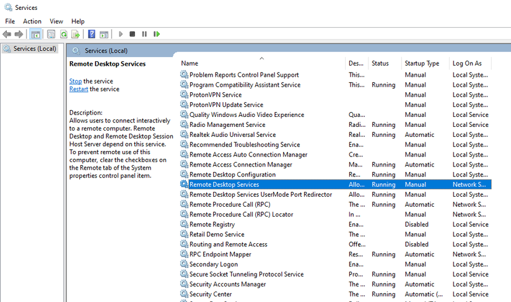Click the Stop the service link

(76, 81)
